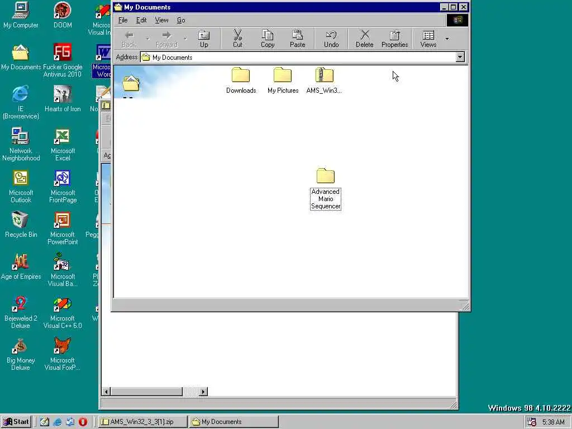The width and height of the screenshot is (572, 429).
Task: Select the Internet Explorer desktop icon
Action: (21, 103)
